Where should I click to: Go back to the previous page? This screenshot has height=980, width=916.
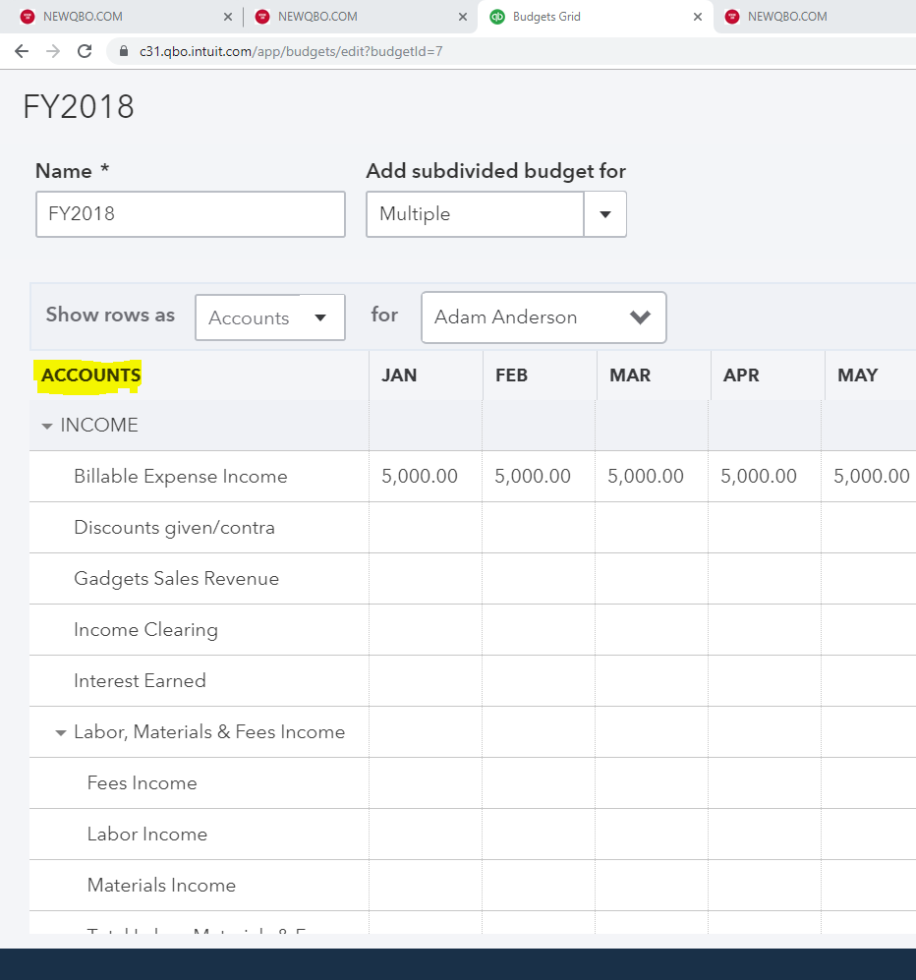coord(22,51)
